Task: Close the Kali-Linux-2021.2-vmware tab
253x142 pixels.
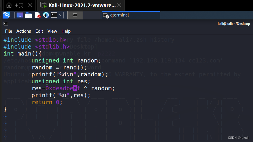Action: pyautogui.click(x=120, y=5)
